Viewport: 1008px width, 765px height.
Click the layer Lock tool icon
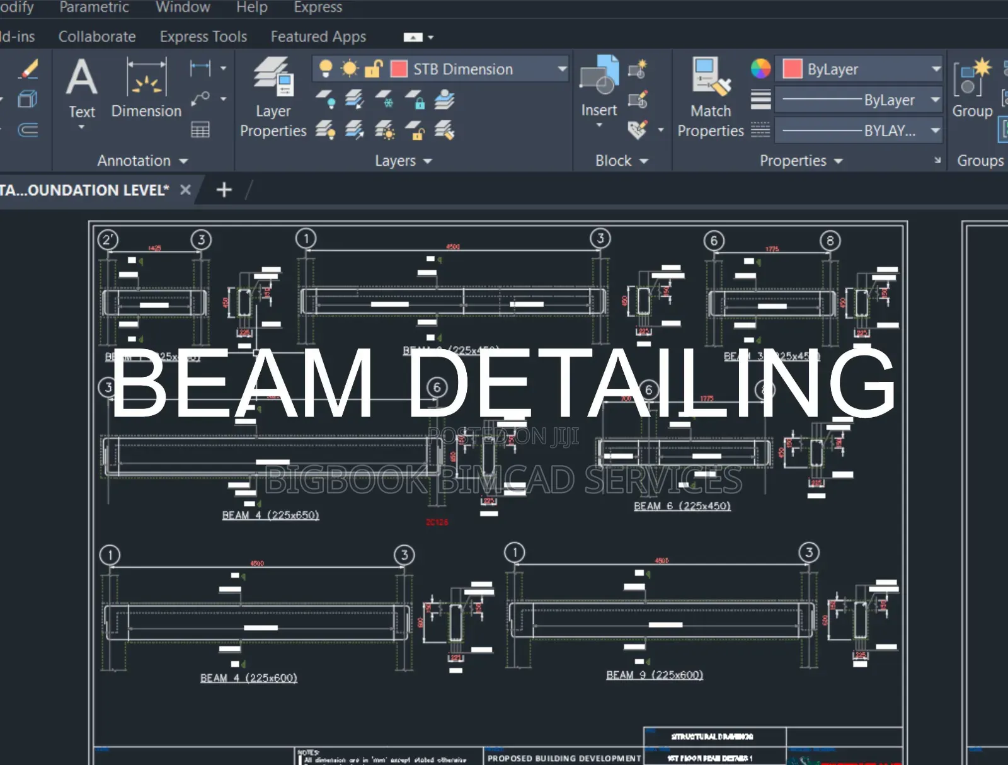click(415, 99)
